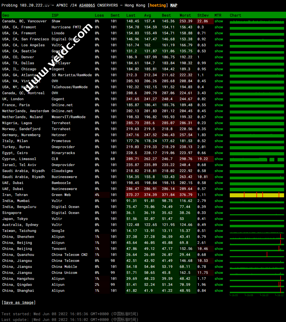Screen dimensions: 286x322
Task: Click the India, Bengaluru geo cell
Action: coord(19,207)
